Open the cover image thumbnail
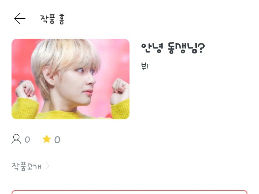259x194 pixels. point(71,79)
